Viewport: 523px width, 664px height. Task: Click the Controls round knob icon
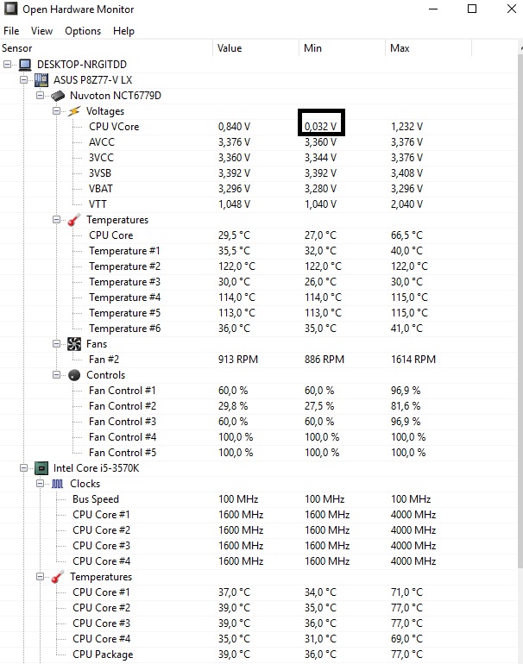pos(74,375)
